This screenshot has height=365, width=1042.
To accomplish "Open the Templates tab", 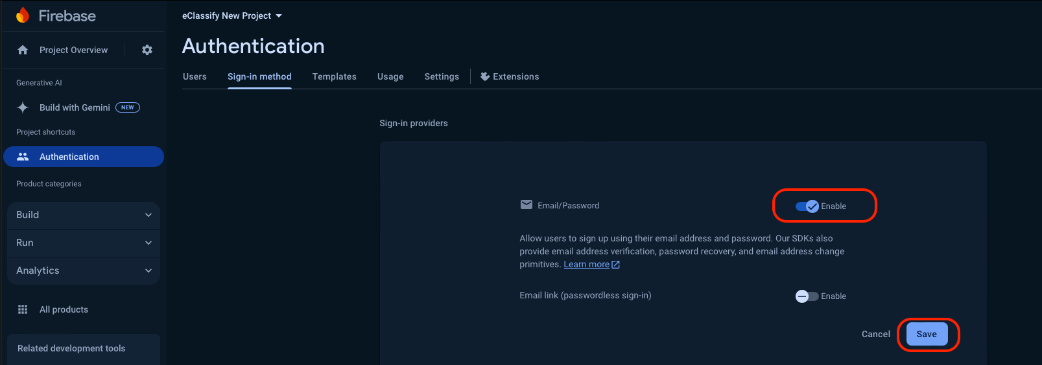I will click(x=335, y=76).
